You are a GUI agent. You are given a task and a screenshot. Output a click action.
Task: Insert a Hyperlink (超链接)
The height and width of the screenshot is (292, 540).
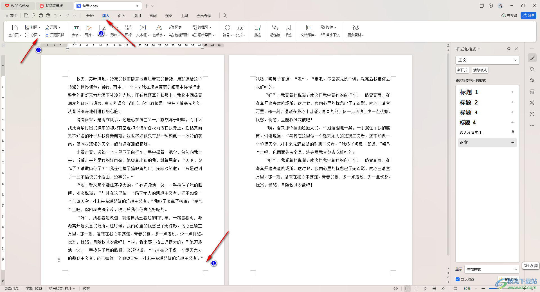275,31
